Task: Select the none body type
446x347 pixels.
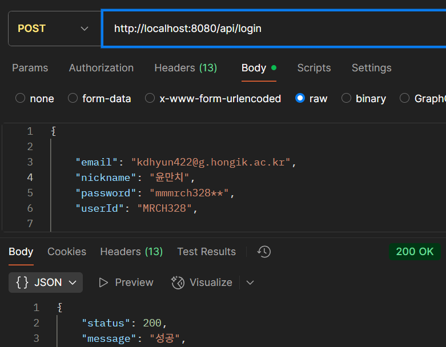Action: click(x=34, y=98)
